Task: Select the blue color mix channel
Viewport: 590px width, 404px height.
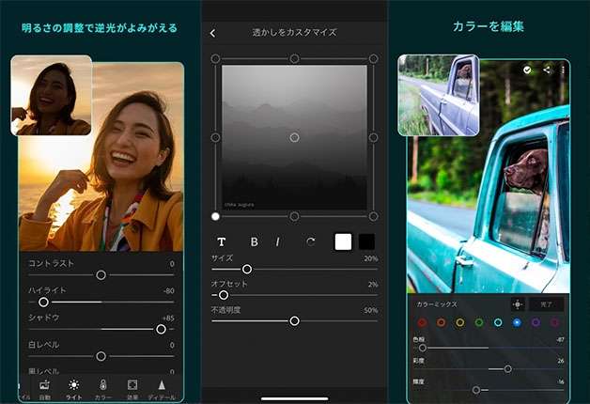Action: point(517,322)
